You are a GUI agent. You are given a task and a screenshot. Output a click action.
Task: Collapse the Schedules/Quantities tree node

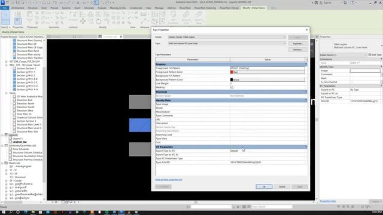[x=2, y=146]
